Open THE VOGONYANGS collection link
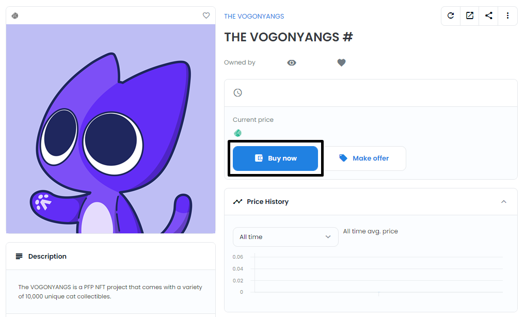 (254, 17)
